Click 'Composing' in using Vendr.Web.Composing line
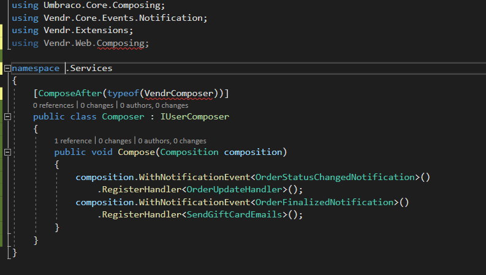486x275 pixels. 121,43
